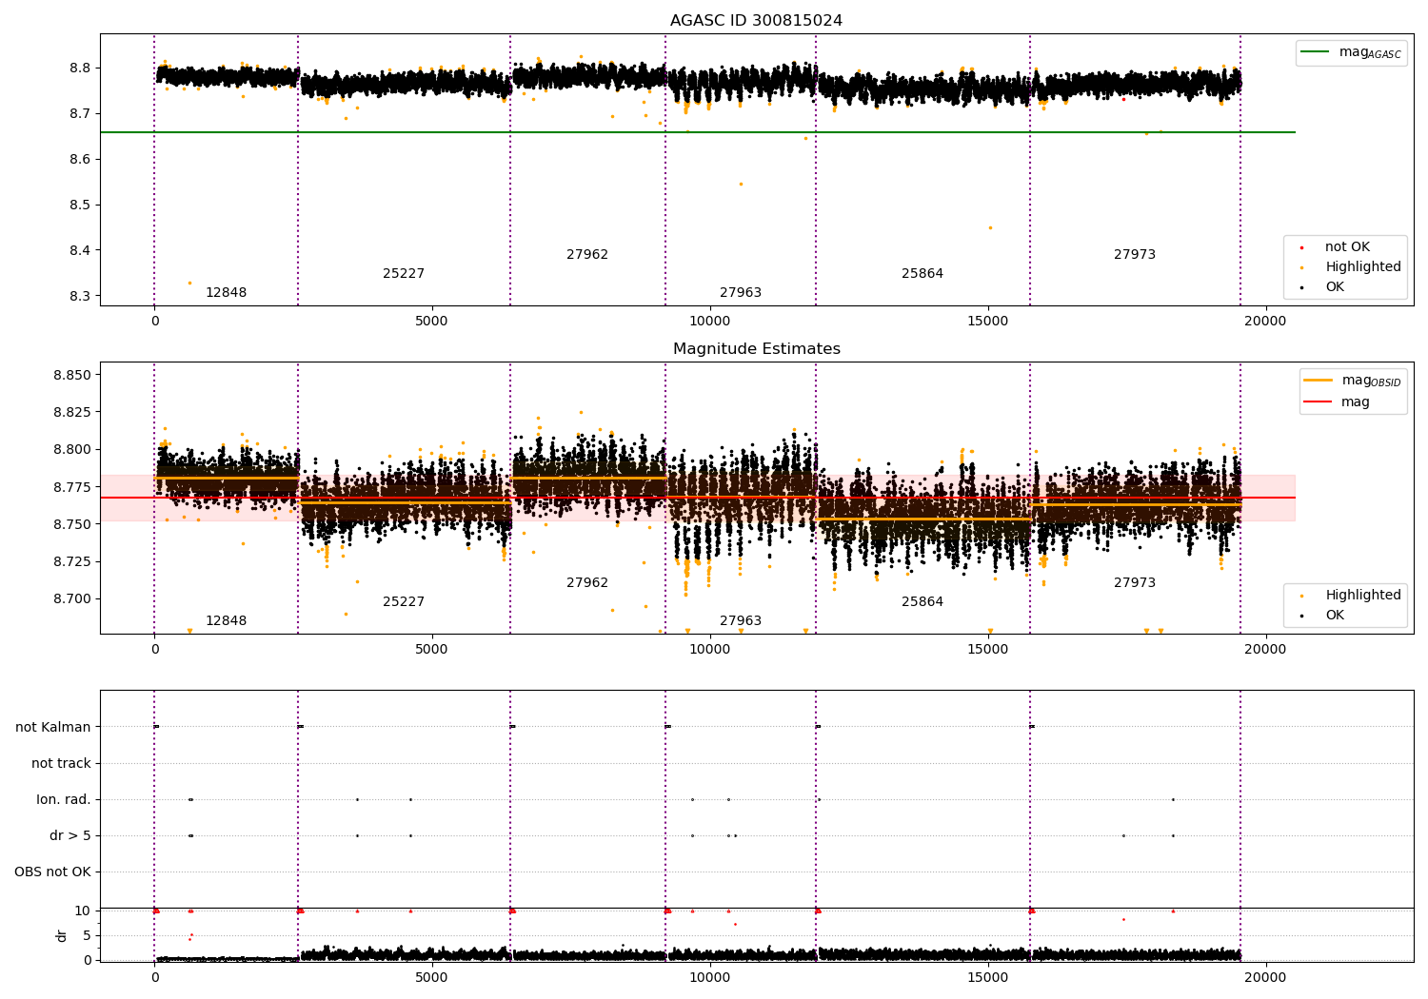Click the red mag horizontal line in middle plot

(698, 498)
